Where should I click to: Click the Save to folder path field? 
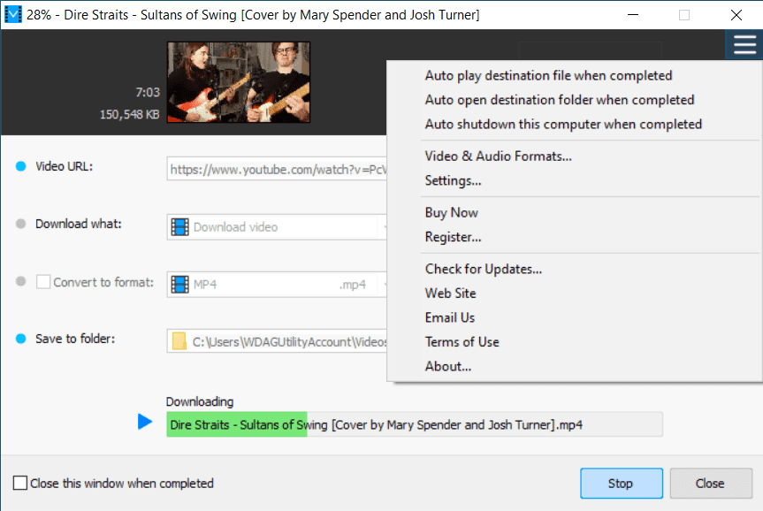(x=277, y=341)
